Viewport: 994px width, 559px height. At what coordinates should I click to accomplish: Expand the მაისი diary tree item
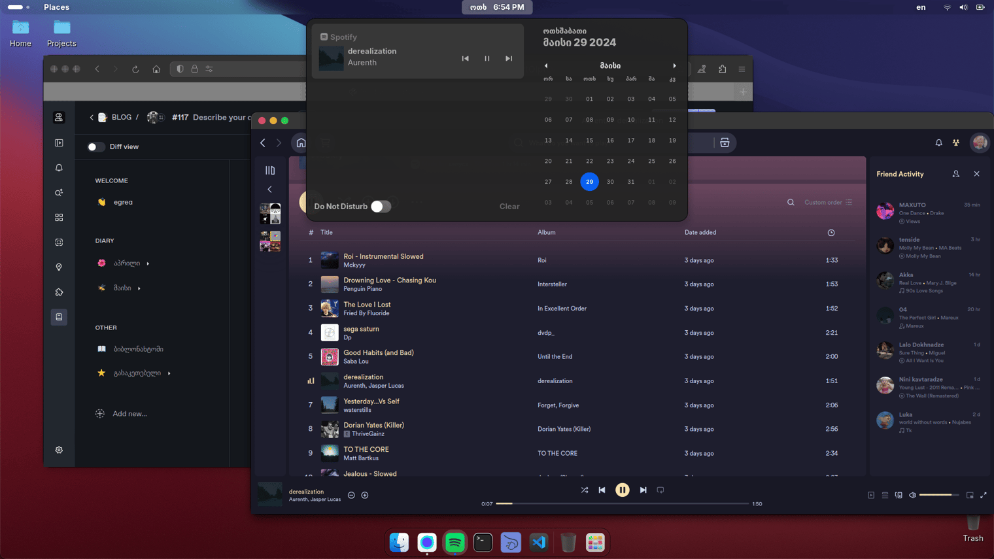click(139, 288)
